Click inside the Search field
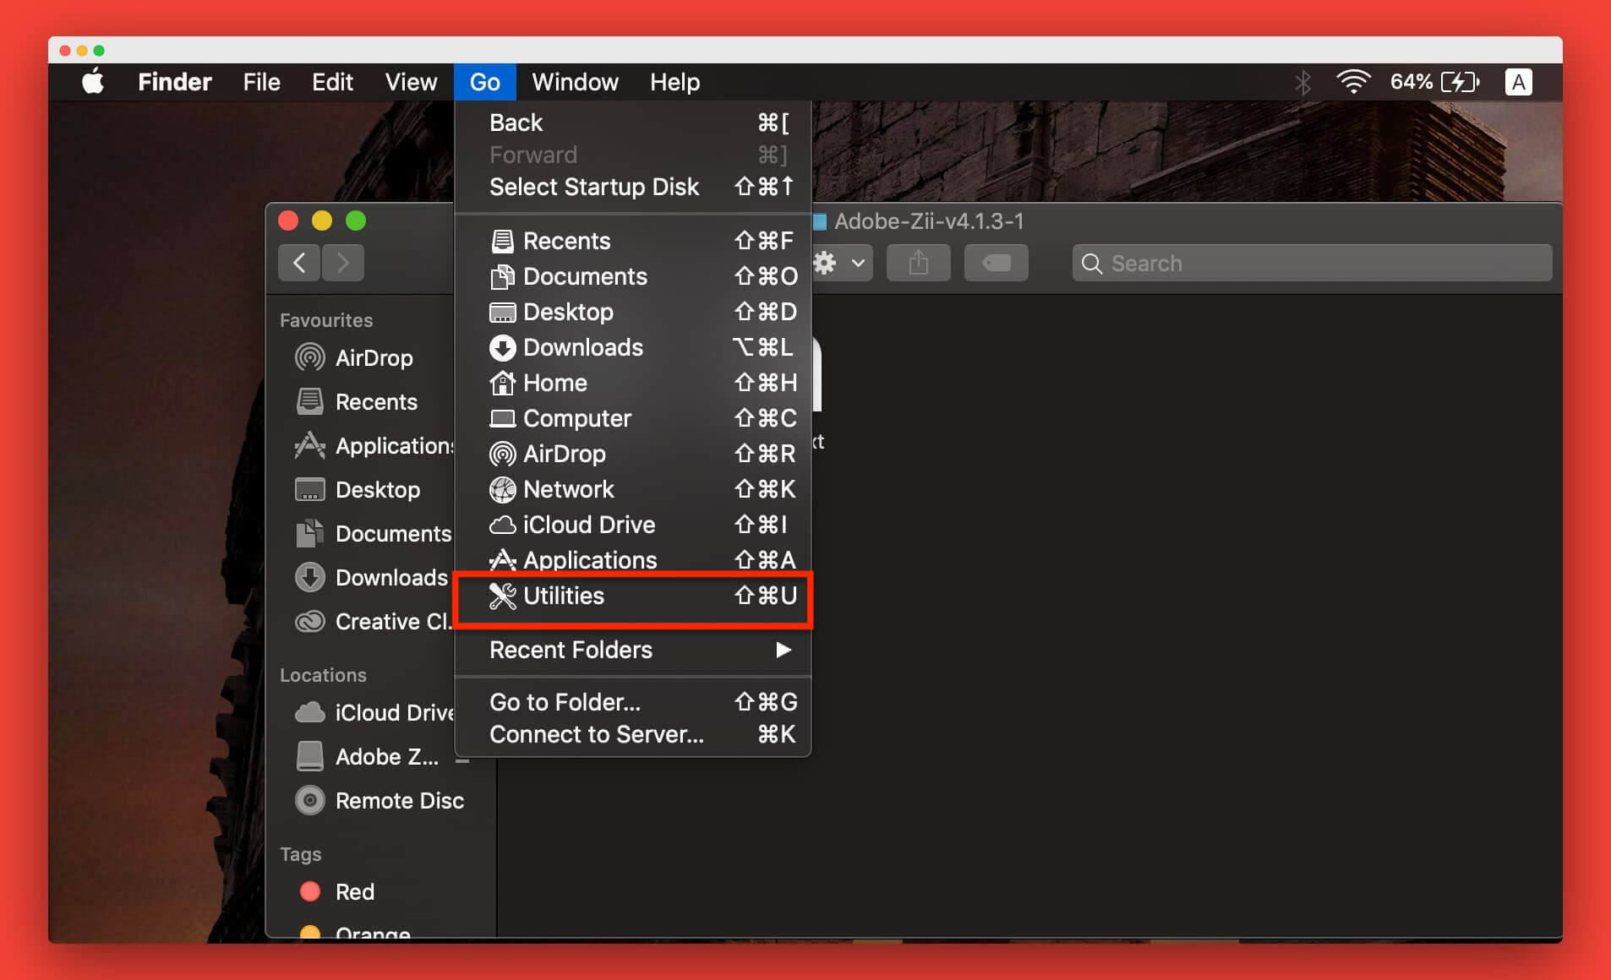The image size is (1611, 980). tap(1312, 263)
